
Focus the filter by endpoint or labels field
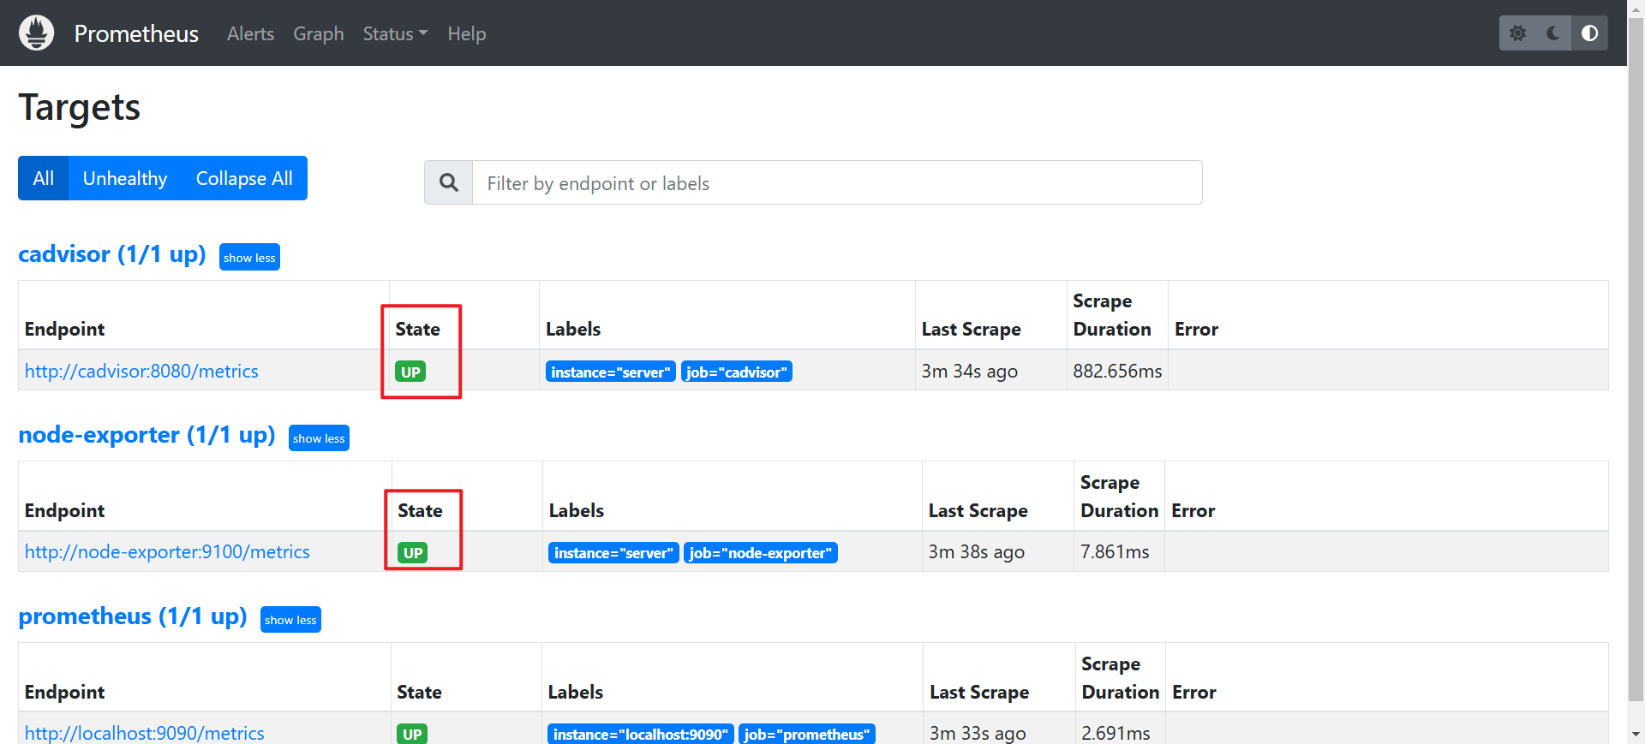pyautogui.click(x=836, y=183)
